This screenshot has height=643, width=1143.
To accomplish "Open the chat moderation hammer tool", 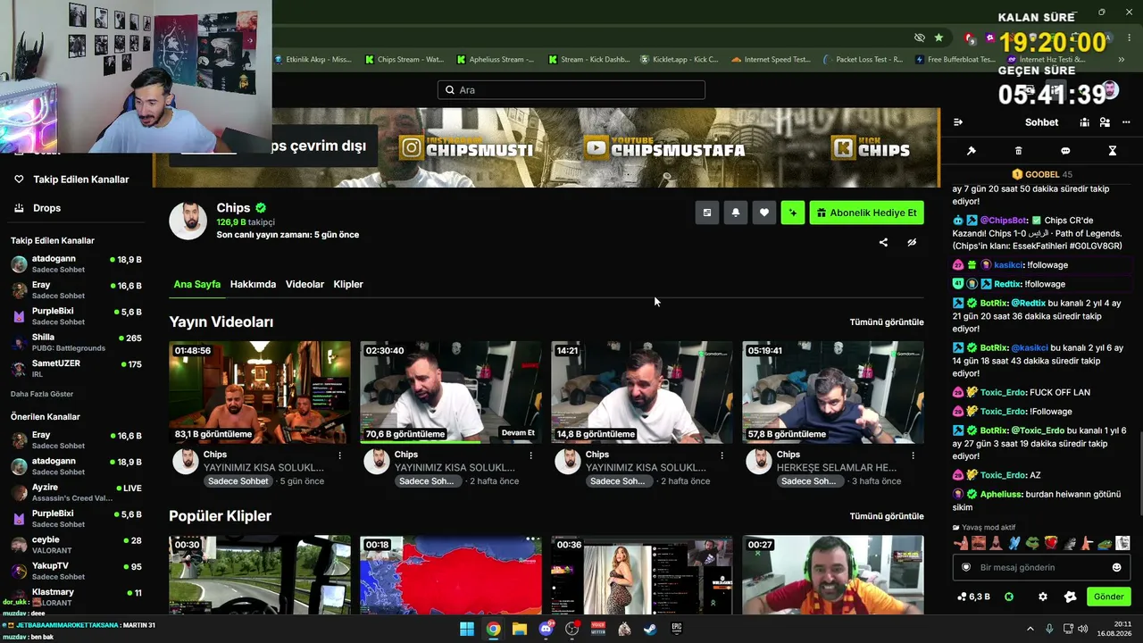I will [972, 151].
